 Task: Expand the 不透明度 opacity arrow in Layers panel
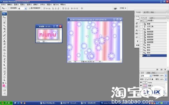(x=166, y=76)
